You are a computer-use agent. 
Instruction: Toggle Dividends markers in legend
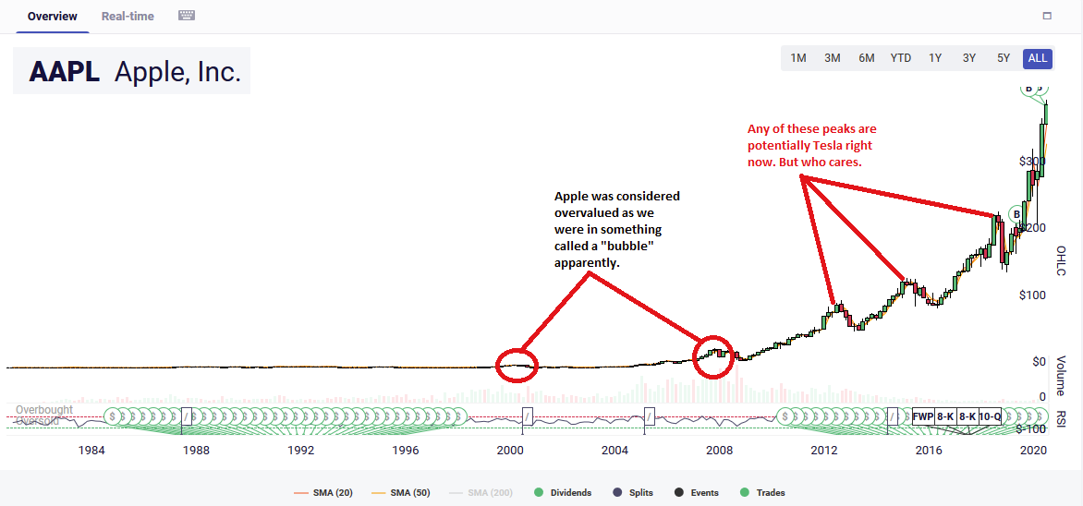point(562,492)
